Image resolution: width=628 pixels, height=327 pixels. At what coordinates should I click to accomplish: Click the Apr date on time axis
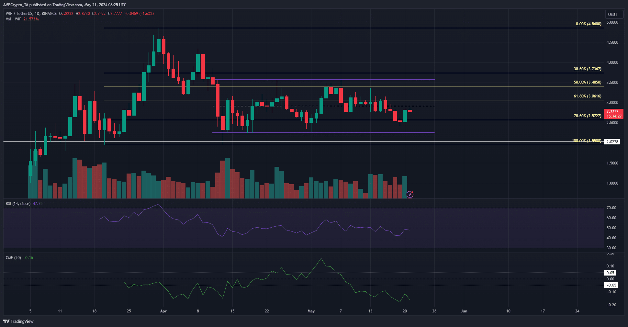(x=163, y=311)
